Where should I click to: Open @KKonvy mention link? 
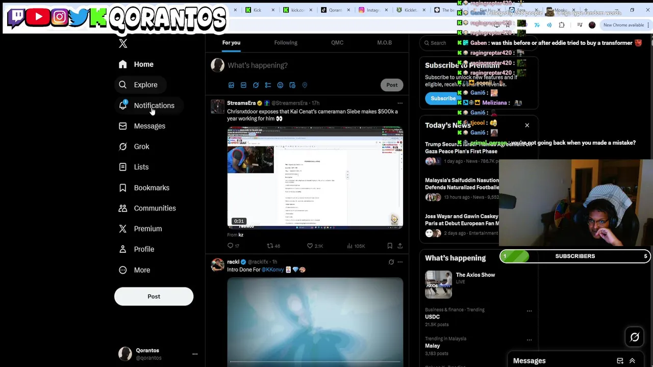tap(273, 270)
